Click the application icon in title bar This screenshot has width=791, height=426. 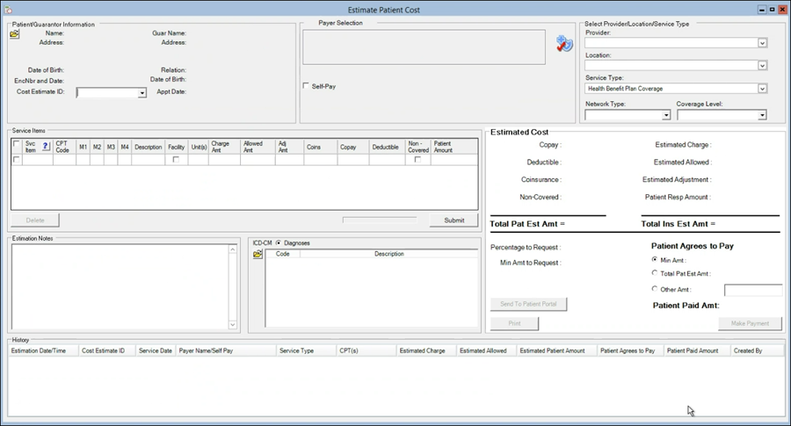8,10
